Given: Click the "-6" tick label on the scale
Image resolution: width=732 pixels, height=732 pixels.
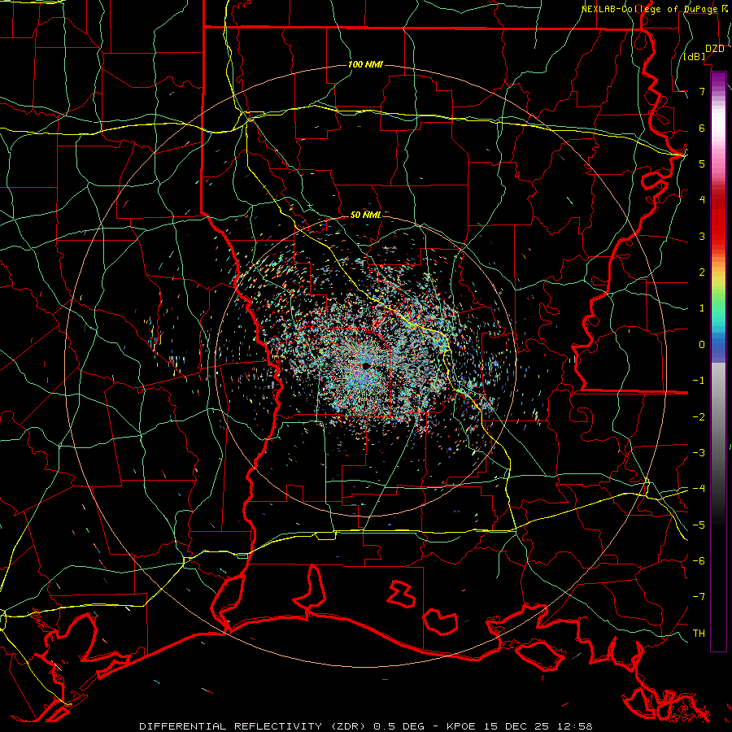Looking at the screenshot, I should point(699,560).
